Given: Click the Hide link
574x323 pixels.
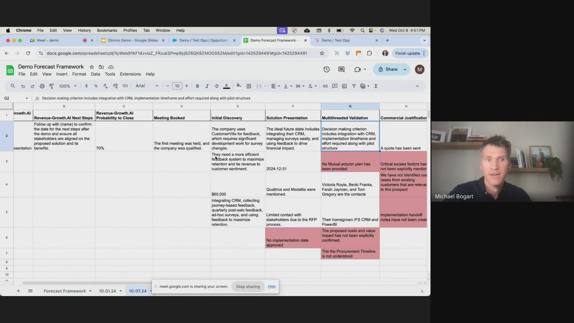Looking at the screenshot, I should (x=271, y=287).
